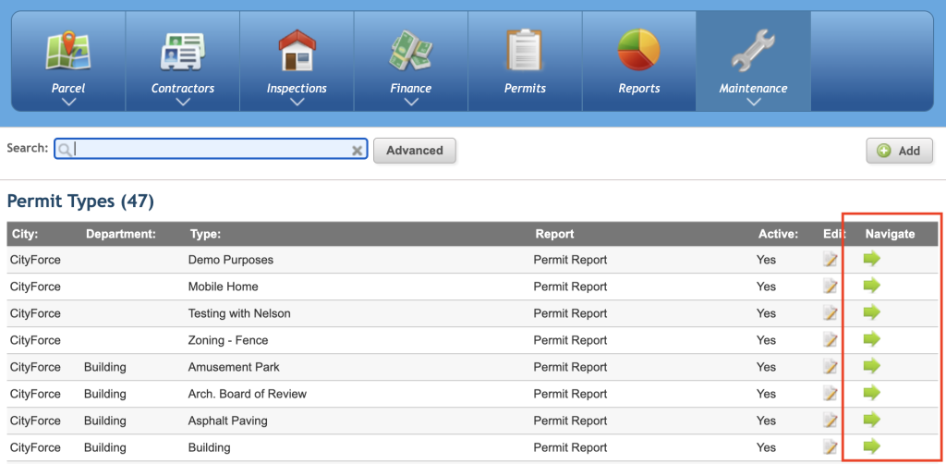The width and height of the screenshot is (946, 464).
Task: Select the Demo Purposes type cell
Action: (230, 260)
